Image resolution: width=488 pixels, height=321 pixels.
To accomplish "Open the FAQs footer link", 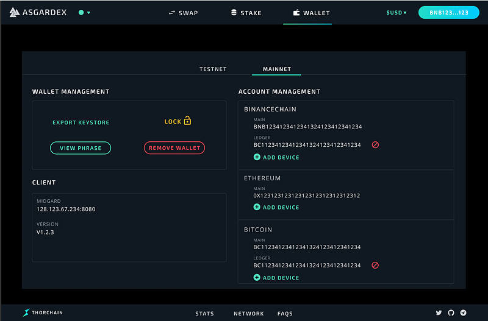I will pyautogui.click(x=285, y=314).
